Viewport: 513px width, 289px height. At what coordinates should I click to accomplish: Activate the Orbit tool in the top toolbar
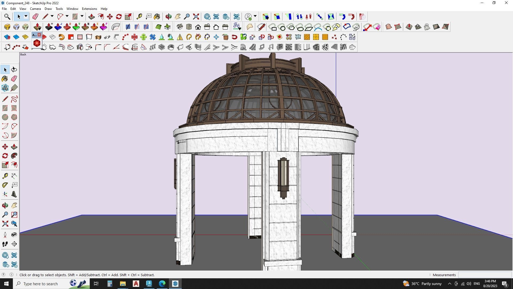(168, 17)
